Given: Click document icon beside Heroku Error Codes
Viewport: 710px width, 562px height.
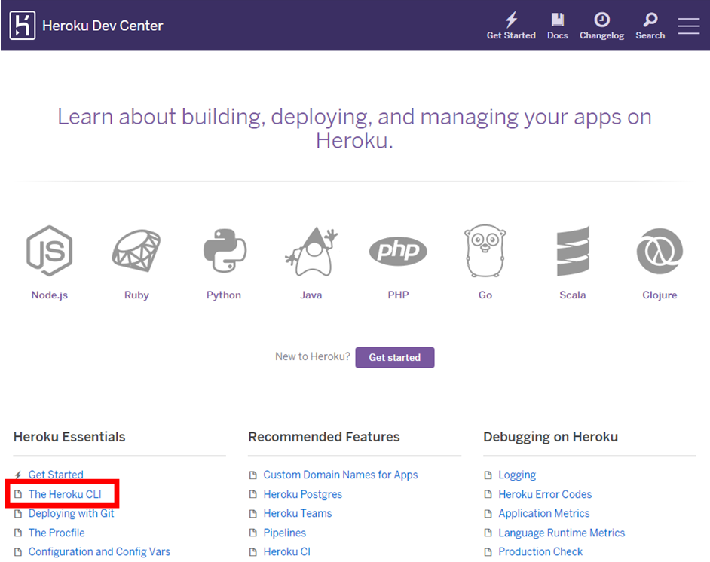Looking at the screenshot, I should point(488,494).
